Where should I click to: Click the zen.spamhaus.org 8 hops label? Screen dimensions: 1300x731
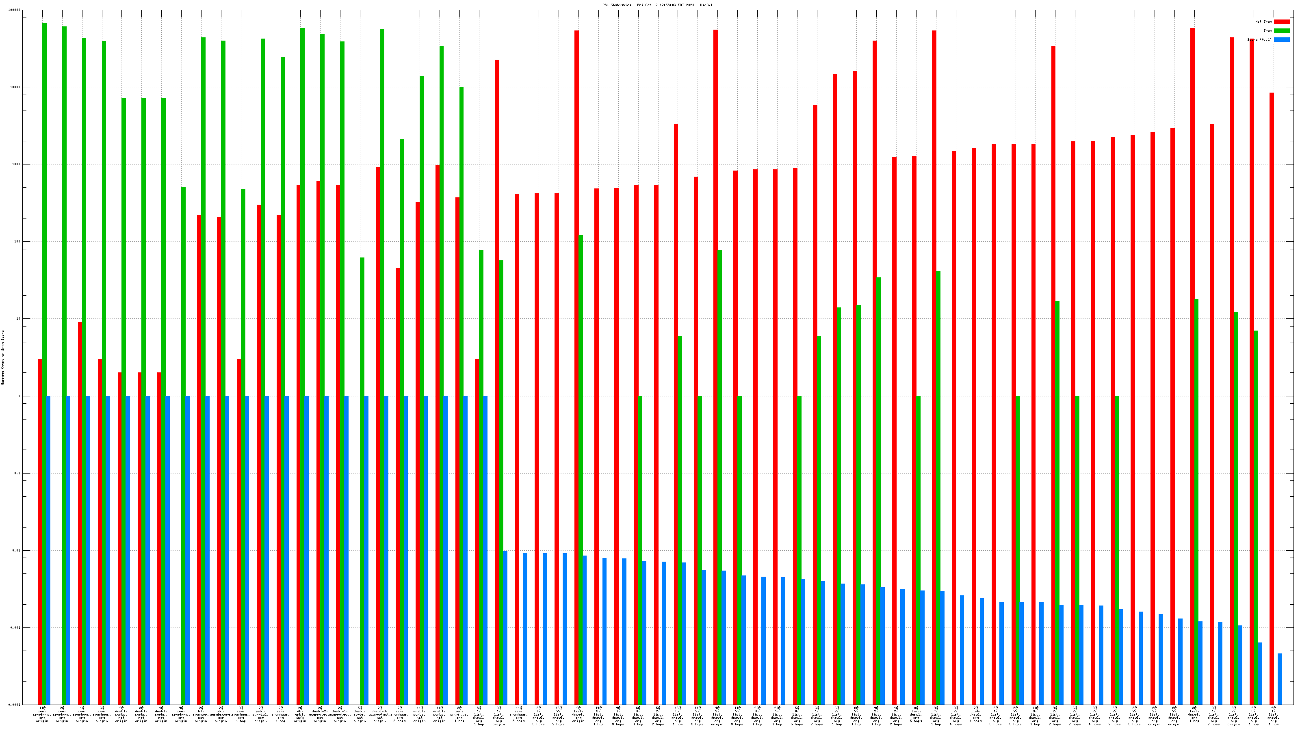pyautogui.click(x=519, y=714)
